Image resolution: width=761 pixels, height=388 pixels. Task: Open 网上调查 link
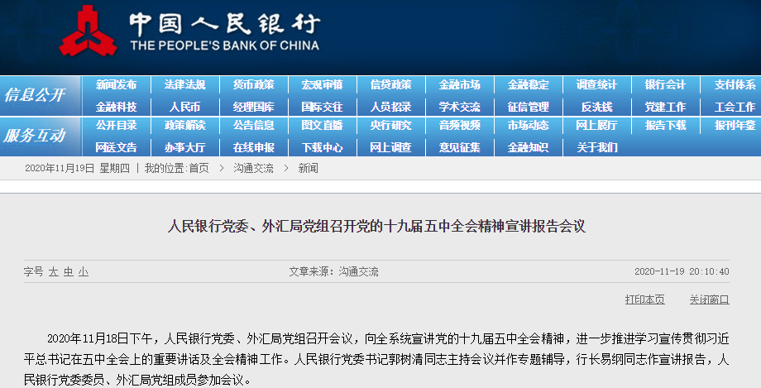(x=390, y=147)
